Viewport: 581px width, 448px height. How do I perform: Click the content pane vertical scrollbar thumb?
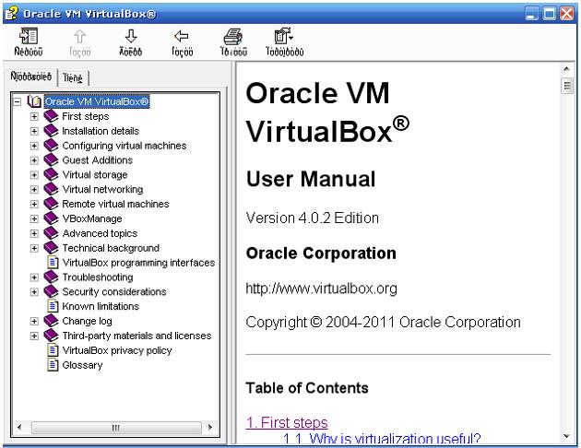click(566, 86)
